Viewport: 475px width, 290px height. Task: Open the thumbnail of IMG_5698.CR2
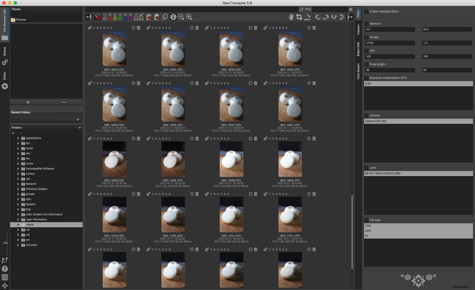(x=114, y=159)
